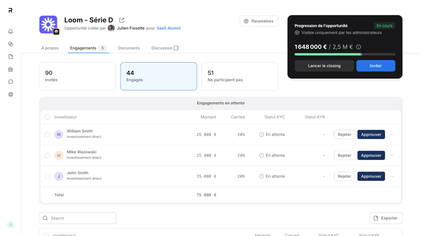Select the 51 Ne participent pas card
421x236 pixels.
pos(240,76)
